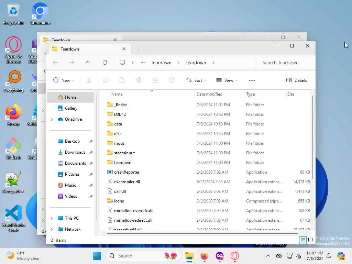
Task: Open the View dropdown menu
Action: [227, 80]
